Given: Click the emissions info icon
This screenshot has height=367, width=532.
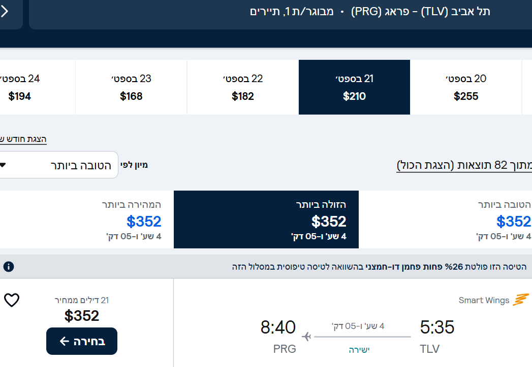Looking at the screenshot, I should (9, 267).
